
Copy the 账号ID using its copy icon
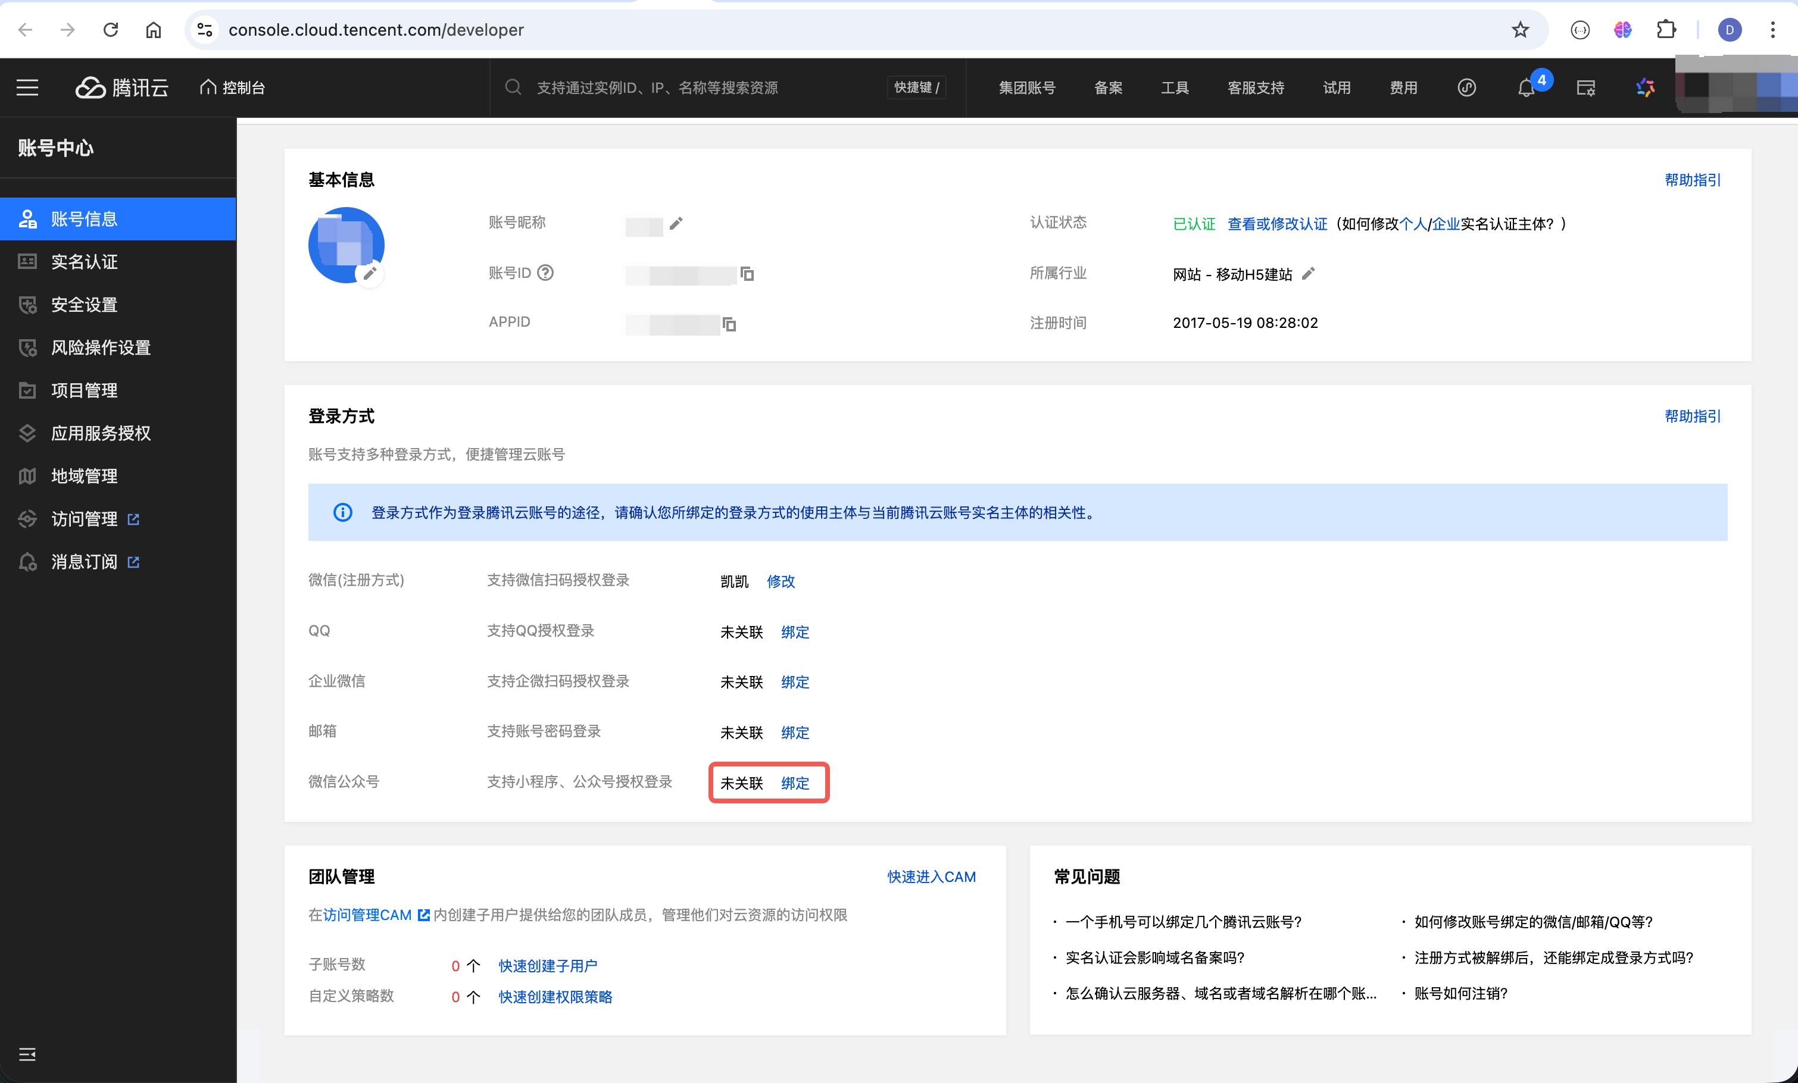click(x=747, y=276)
